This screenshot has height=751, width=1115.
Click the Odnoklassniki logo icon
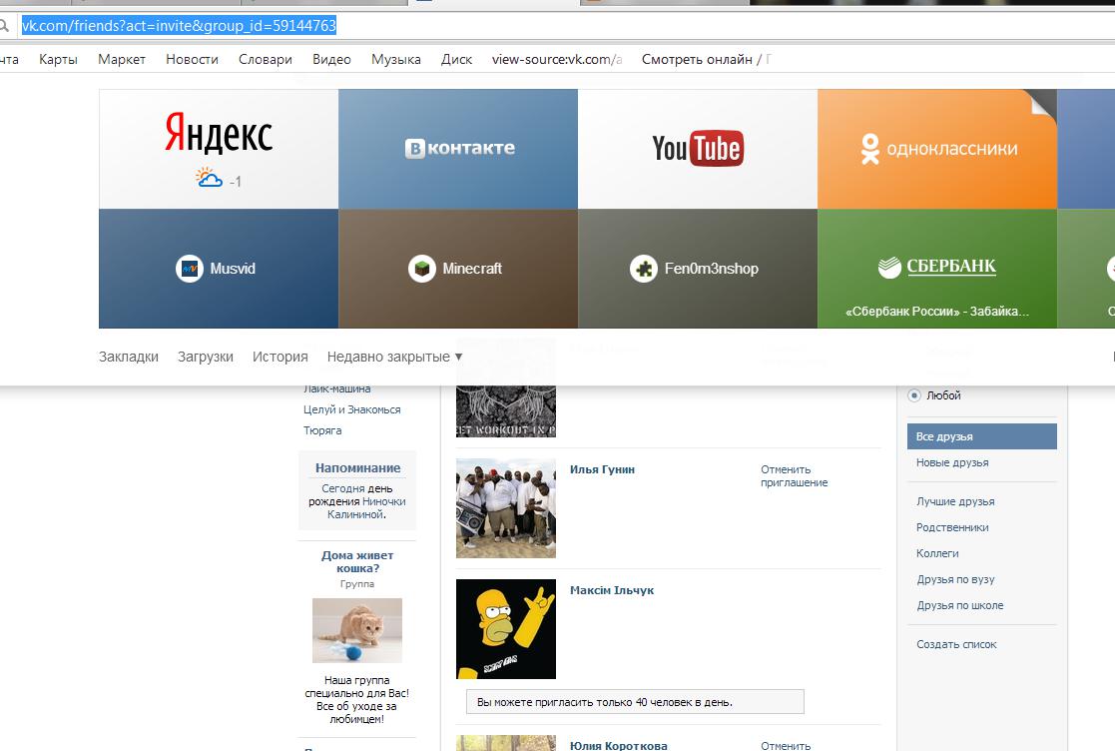coord(869,149)
